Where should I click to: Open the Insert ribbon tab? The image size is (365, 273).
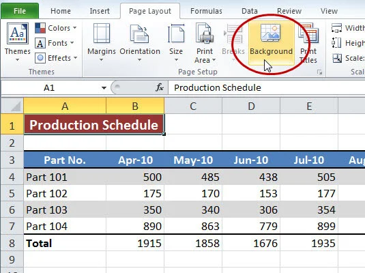(100, 11)
